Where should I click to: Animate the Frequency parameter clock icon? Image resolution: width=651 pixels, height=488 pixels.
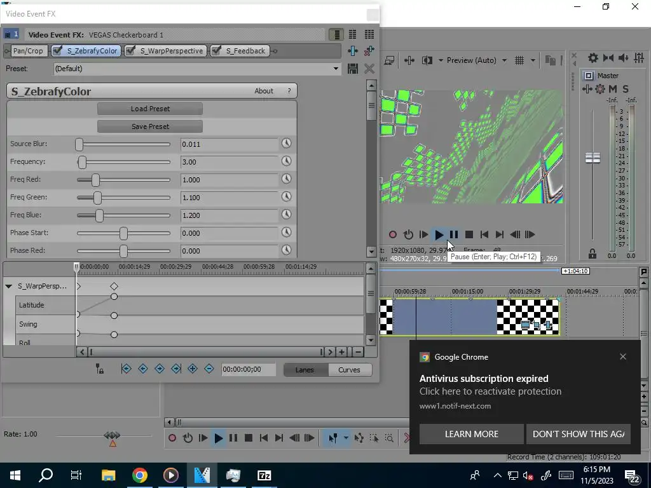287,161
